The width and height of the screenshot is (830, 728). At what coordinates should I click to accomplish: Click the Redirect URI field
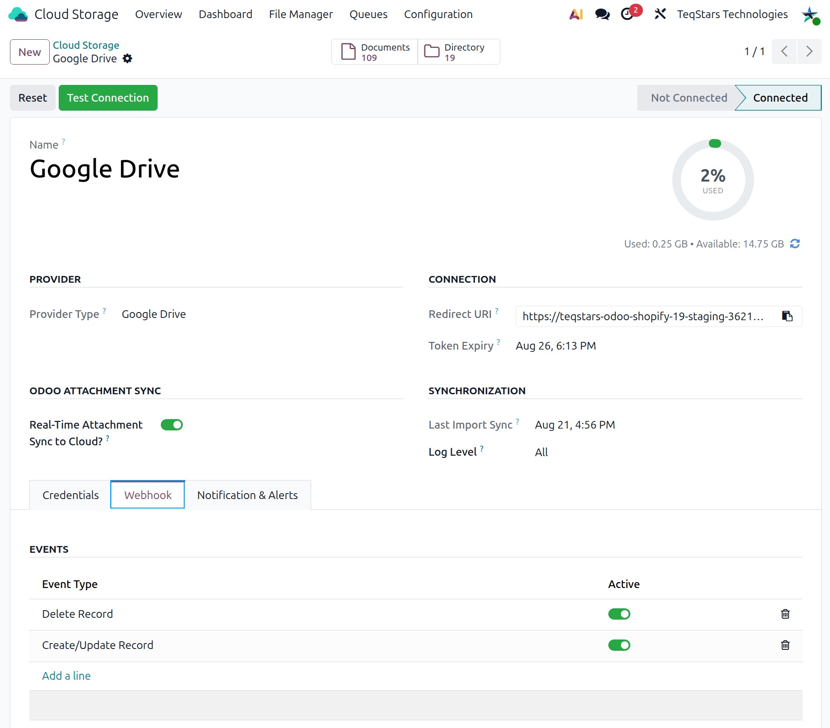(659, 316)
